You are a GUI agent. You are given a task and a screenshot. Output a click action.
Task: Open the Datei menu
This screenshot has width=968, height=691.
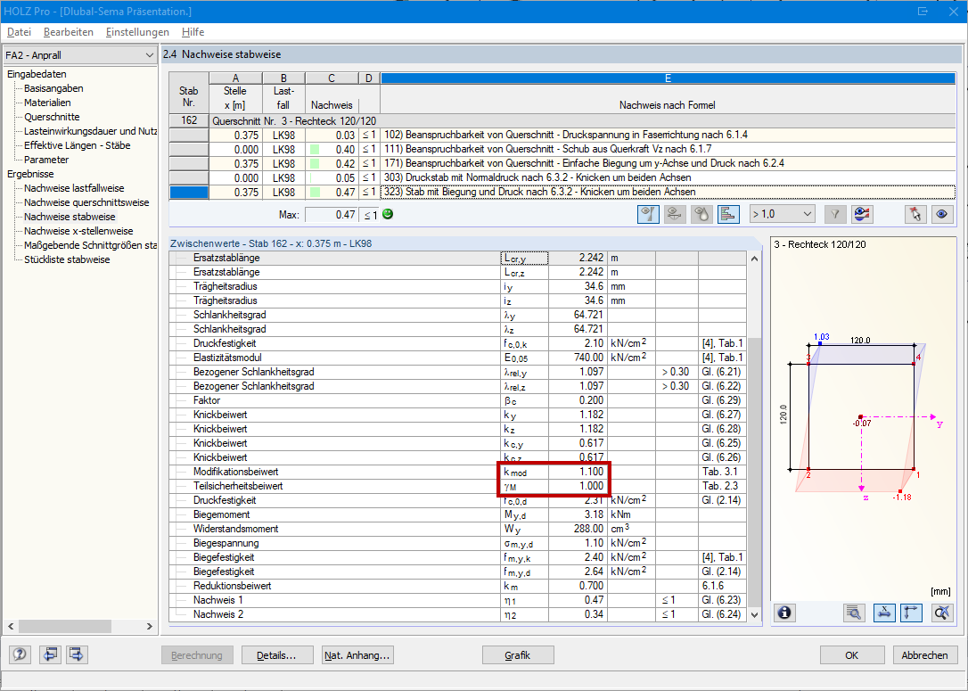click(x=19, y=32)
